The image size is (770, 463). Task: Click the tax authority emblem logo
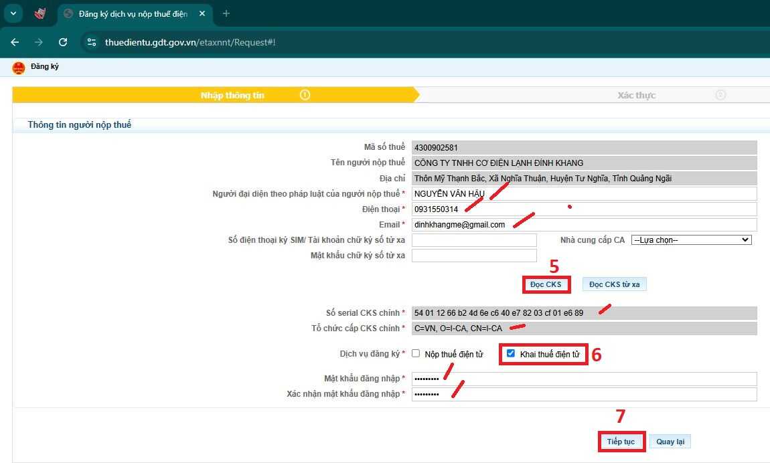pyautogui.click(x=19, y=68)
